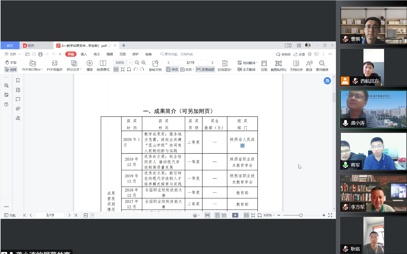This screenshot has height=254, width=407.
Task: Select the 旋转文档 rotate document tool
Action: pos(155,66)
